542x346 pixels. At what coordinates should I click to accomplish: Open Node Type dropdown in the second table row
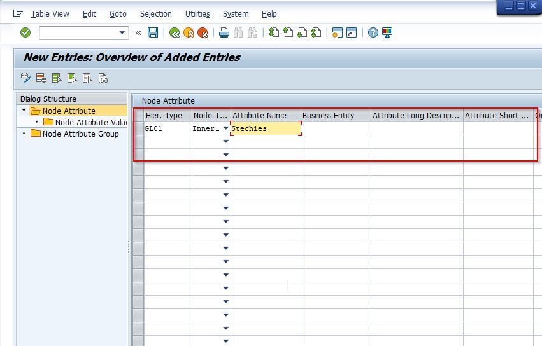click(x=225, y=141)
